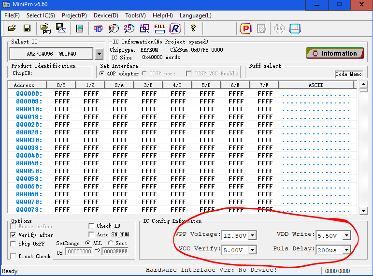The image size is (373, 276).
Task: Click the greyed edit document icon
Action: click(x=261, y=29)
